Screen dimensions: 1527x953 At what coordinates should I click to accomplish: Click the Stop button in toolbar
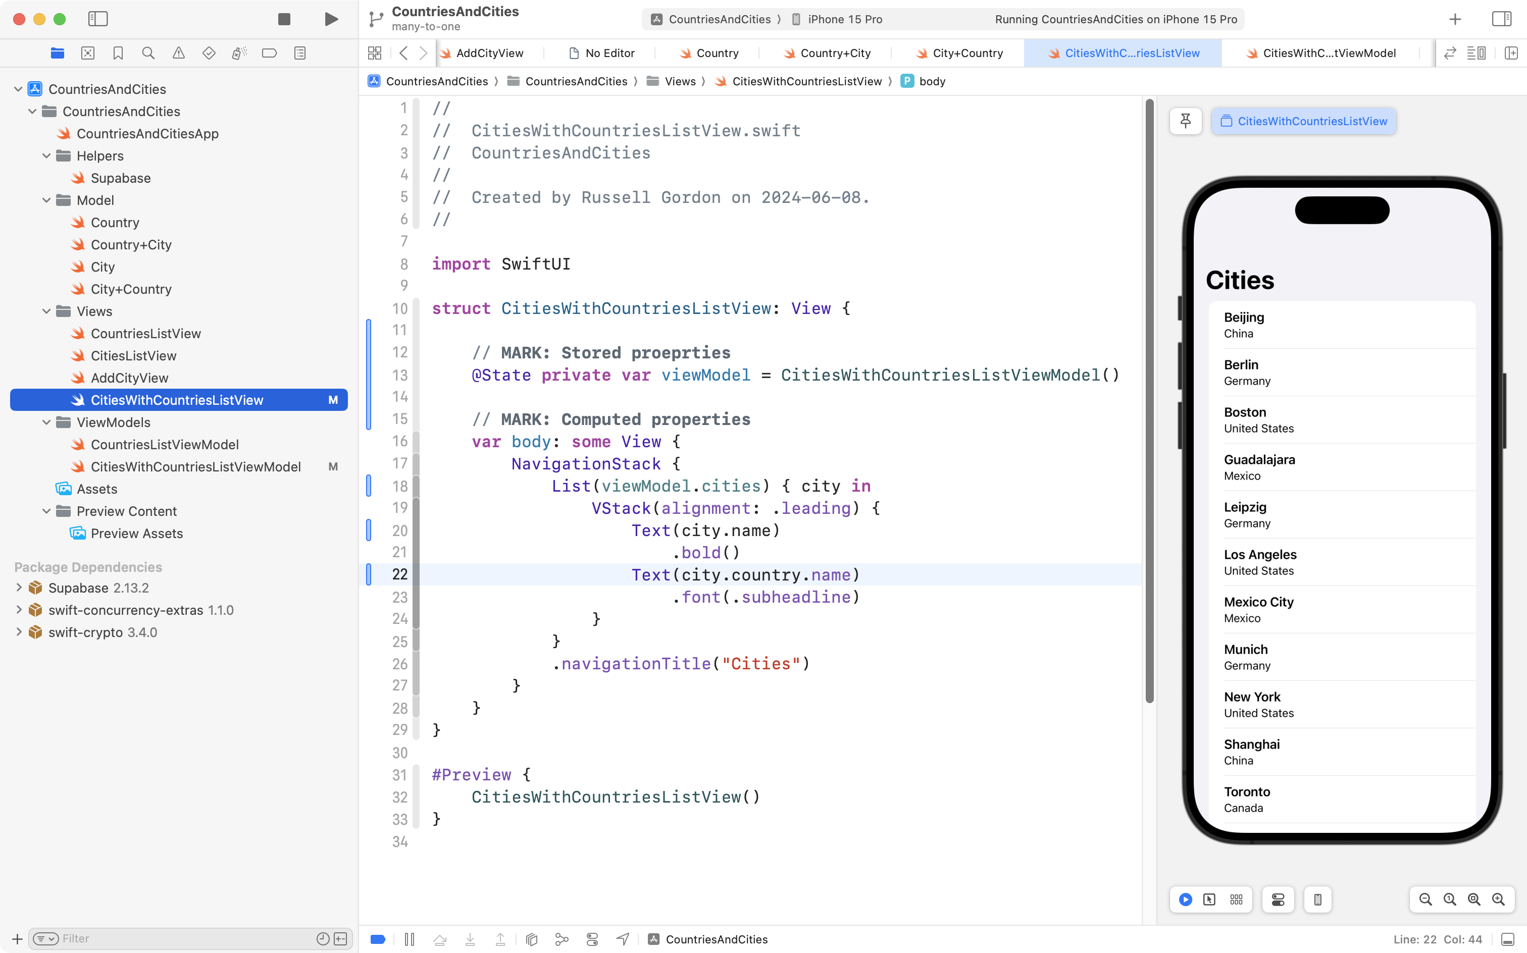point(284,19)
